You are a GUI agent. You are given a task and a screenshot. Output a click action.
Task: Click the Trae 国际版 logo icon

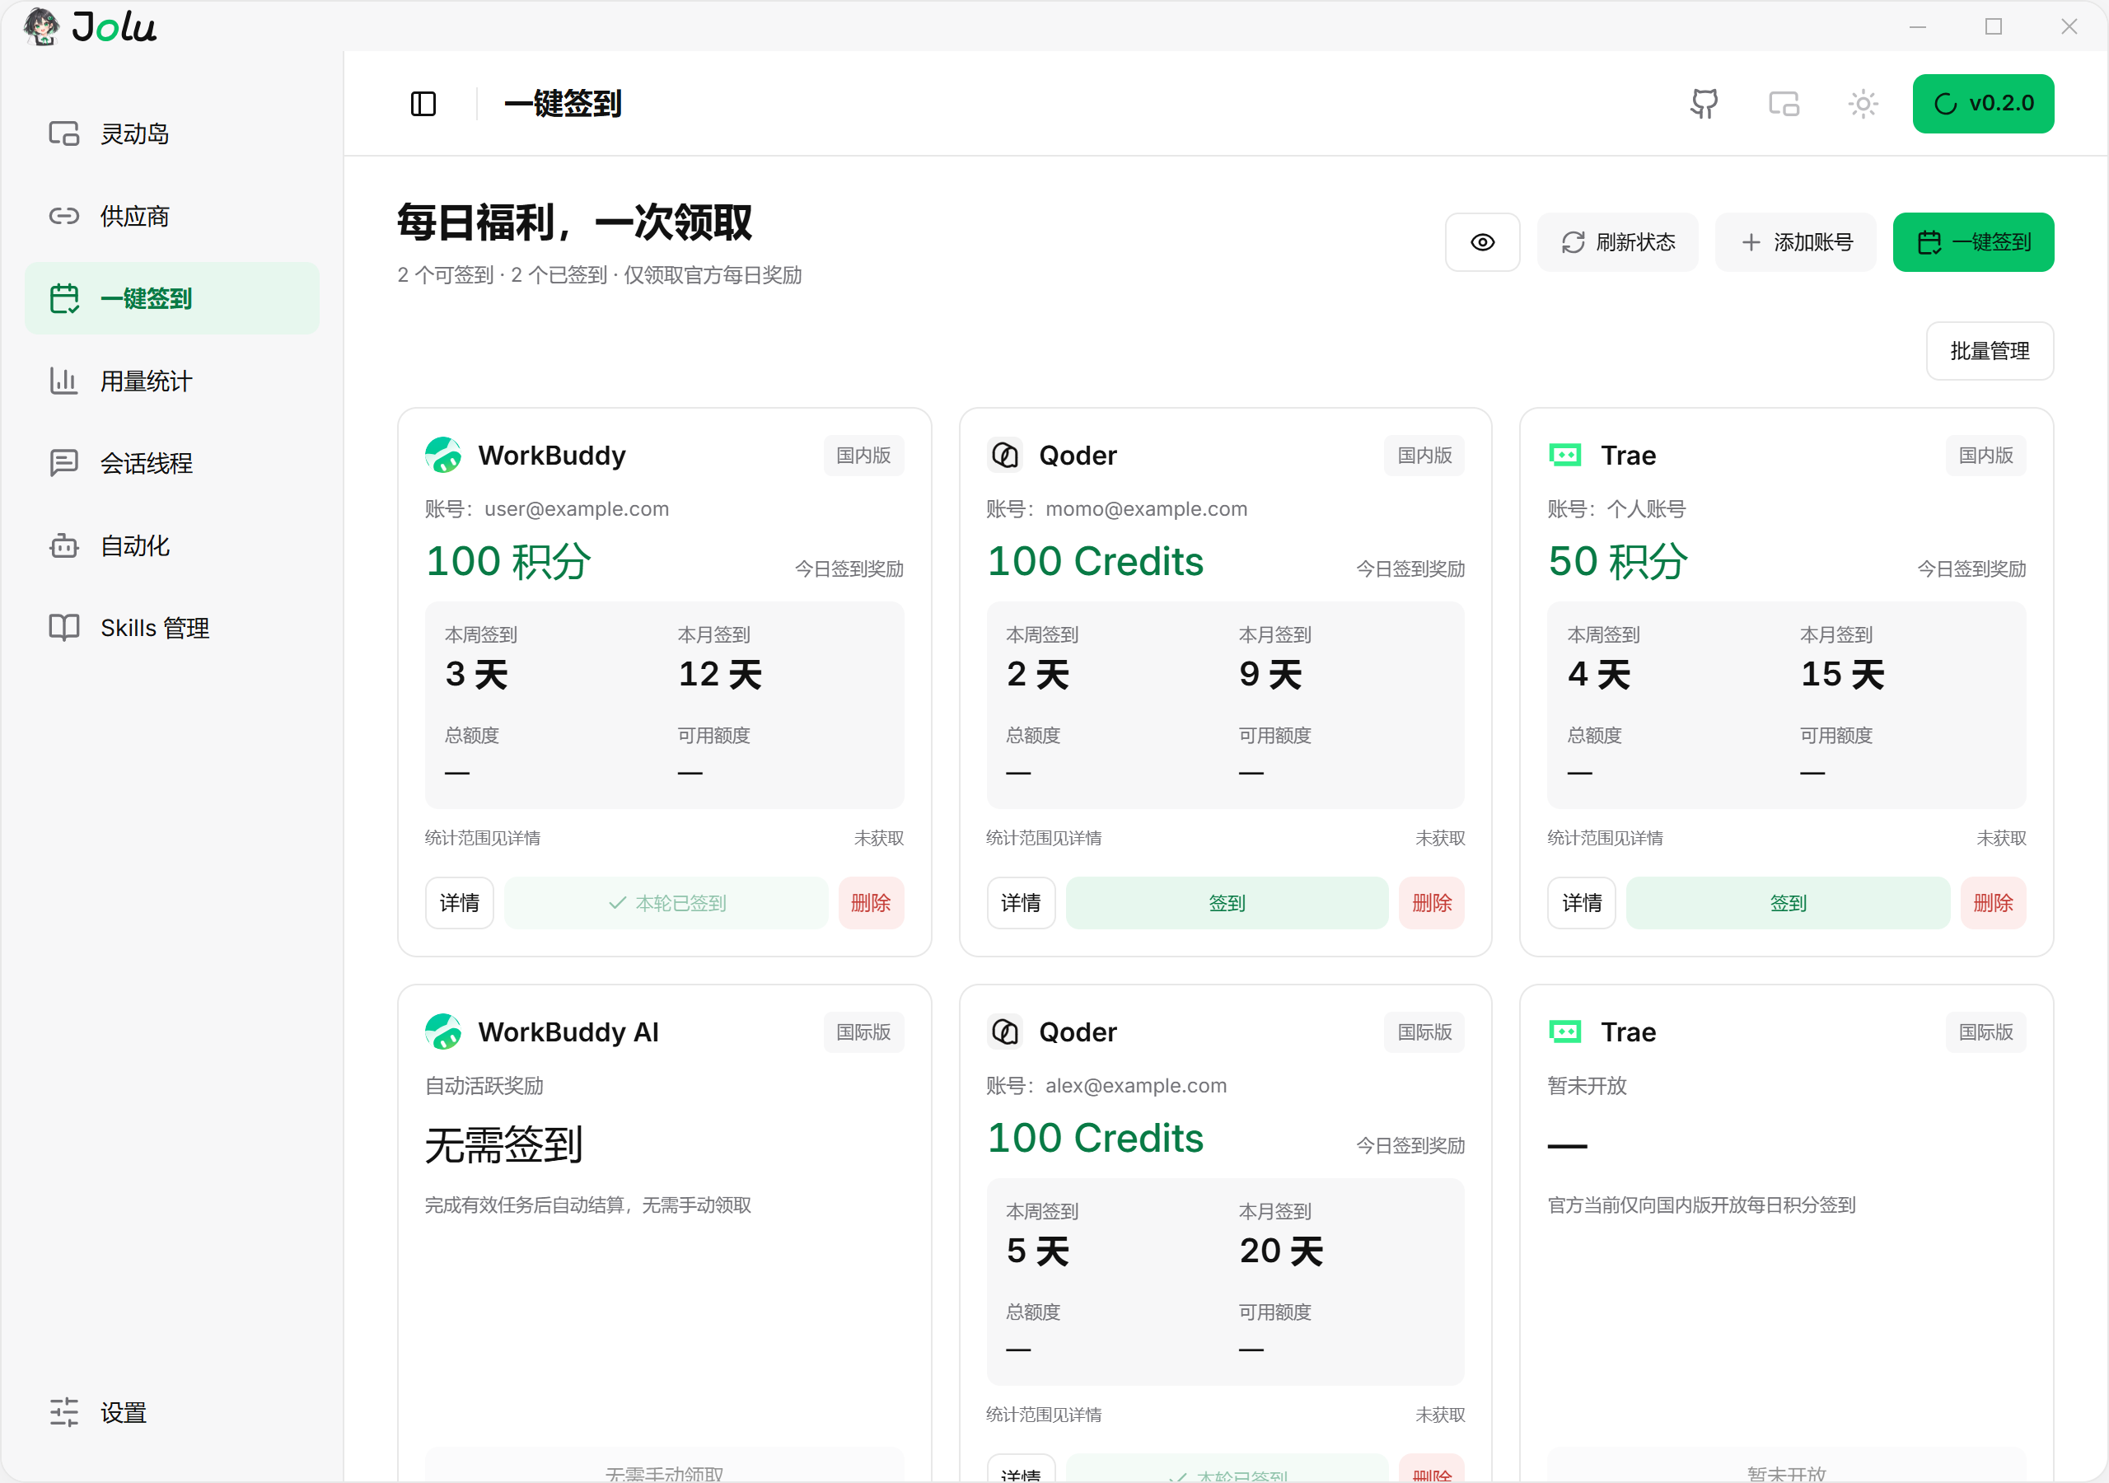coord(1565,1032)
